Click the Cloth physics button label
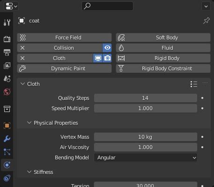 pyautogui.click(x=59, y=58)
